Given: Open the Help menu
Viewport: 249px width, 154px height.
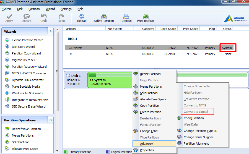Looking at the screenshot, I should (x=80, y=9).
